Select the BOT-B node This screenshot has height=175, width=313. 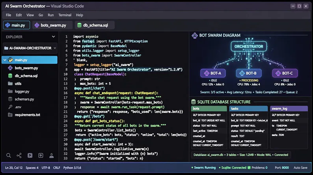pos(249,73)
